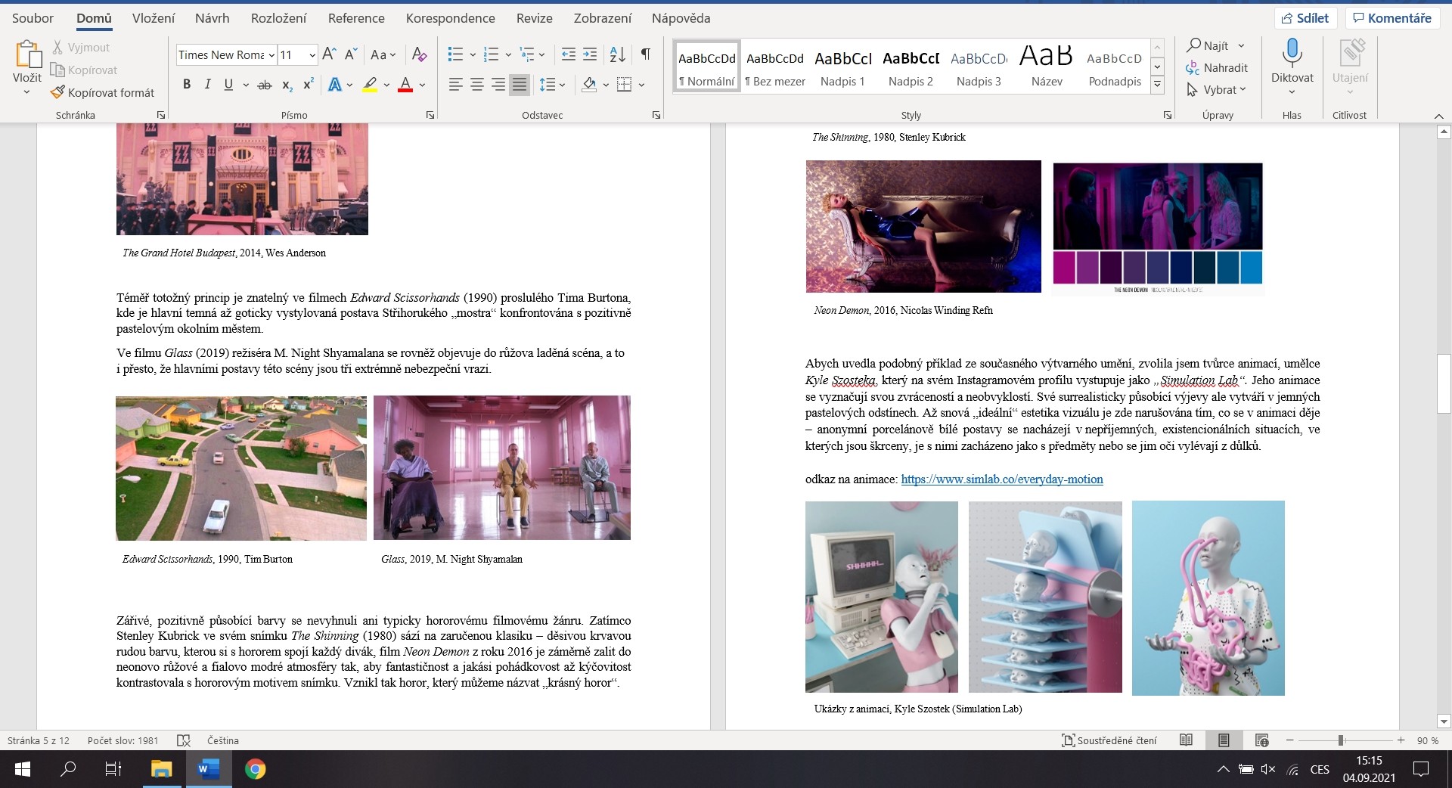Apply subscript formatting
This screenshot has width=1452, height=788.
[x=287, y=85]
